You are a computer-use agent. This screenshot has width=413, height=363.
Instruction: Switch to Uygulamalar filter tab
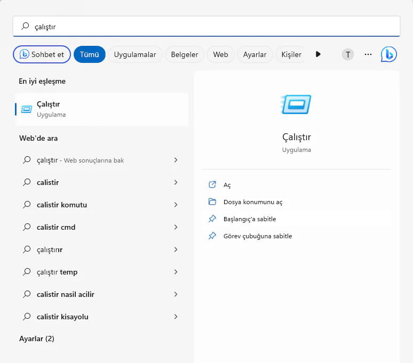tap(135, 54)
